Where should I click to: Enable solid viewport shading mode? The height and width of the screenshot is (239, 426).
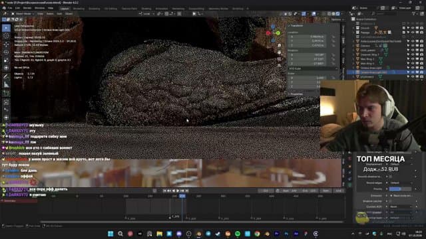pyautogui.click(x=329, y=13)
